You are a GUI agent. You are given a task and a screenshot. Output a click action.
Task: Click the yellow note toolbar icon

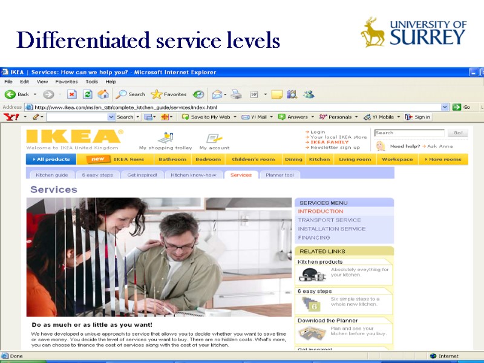click(277, 94)
